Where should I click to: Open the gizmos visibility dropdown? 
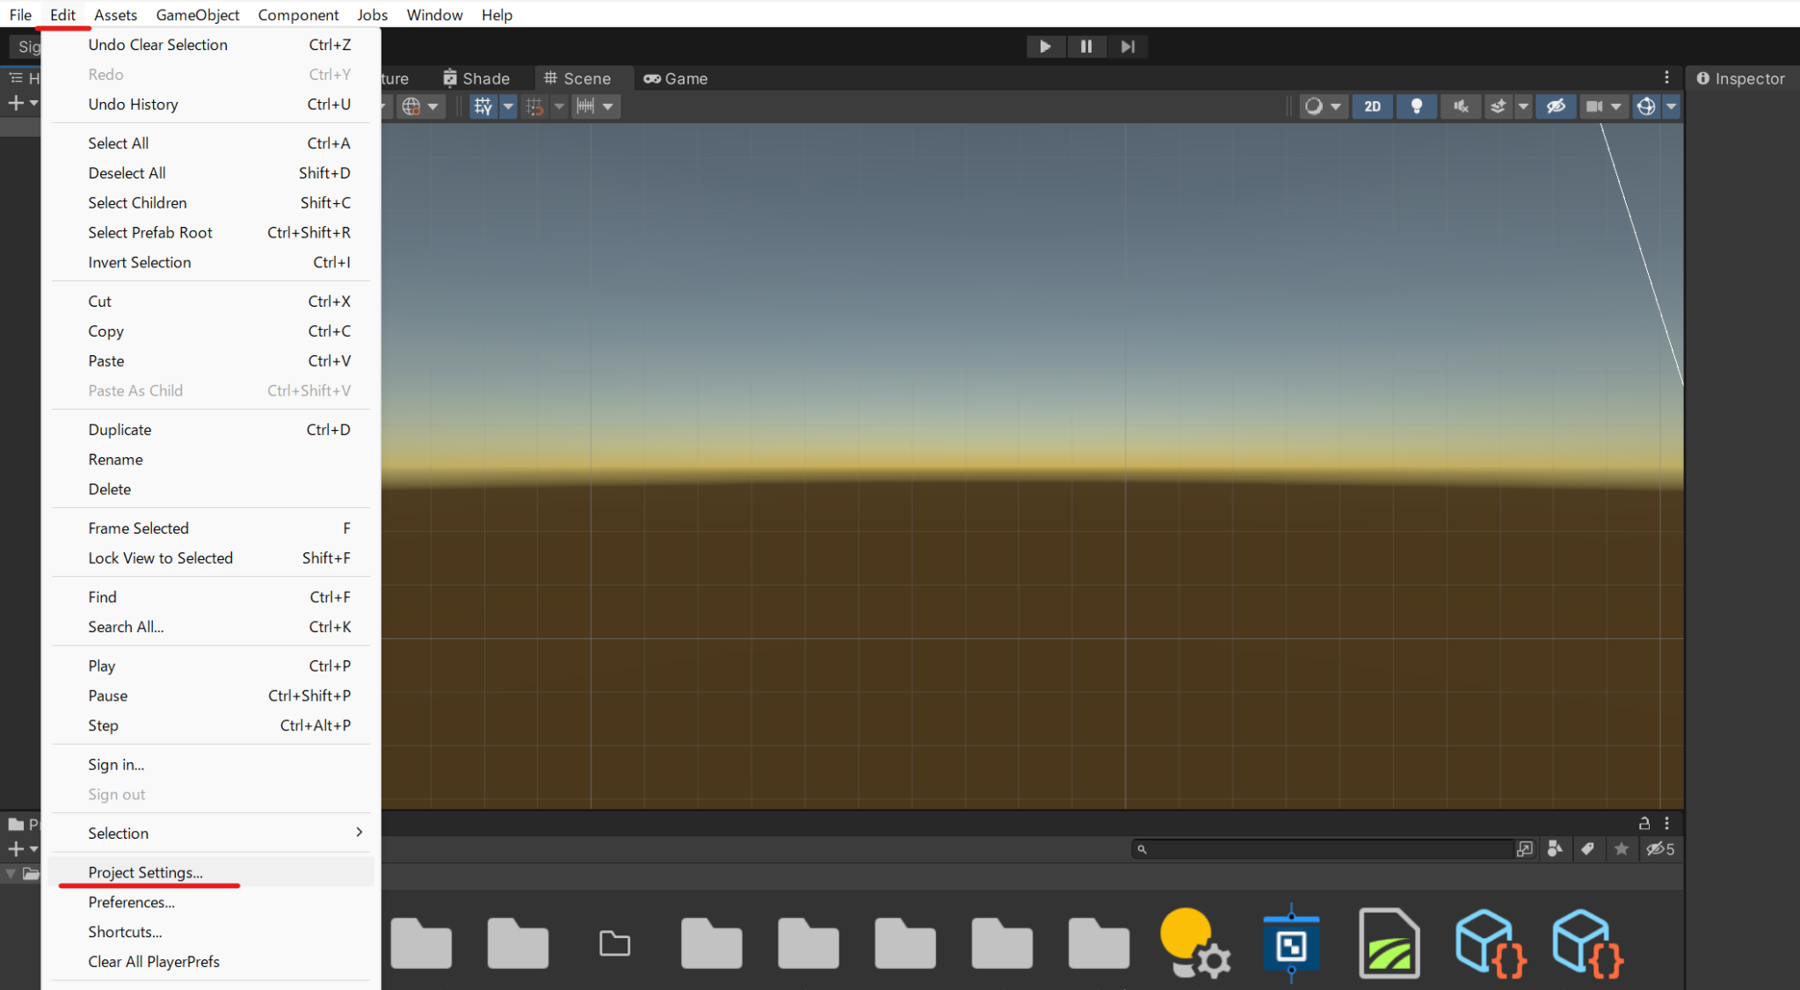tap(1672, 106)
